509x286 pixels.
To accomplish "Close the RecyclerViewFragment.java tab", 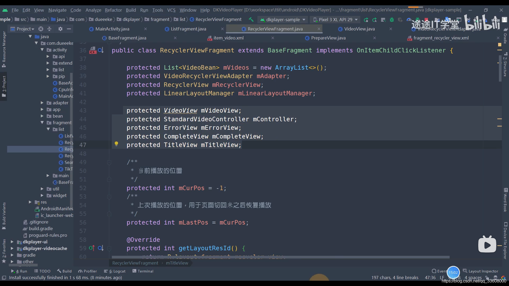I will pos(319,29).
